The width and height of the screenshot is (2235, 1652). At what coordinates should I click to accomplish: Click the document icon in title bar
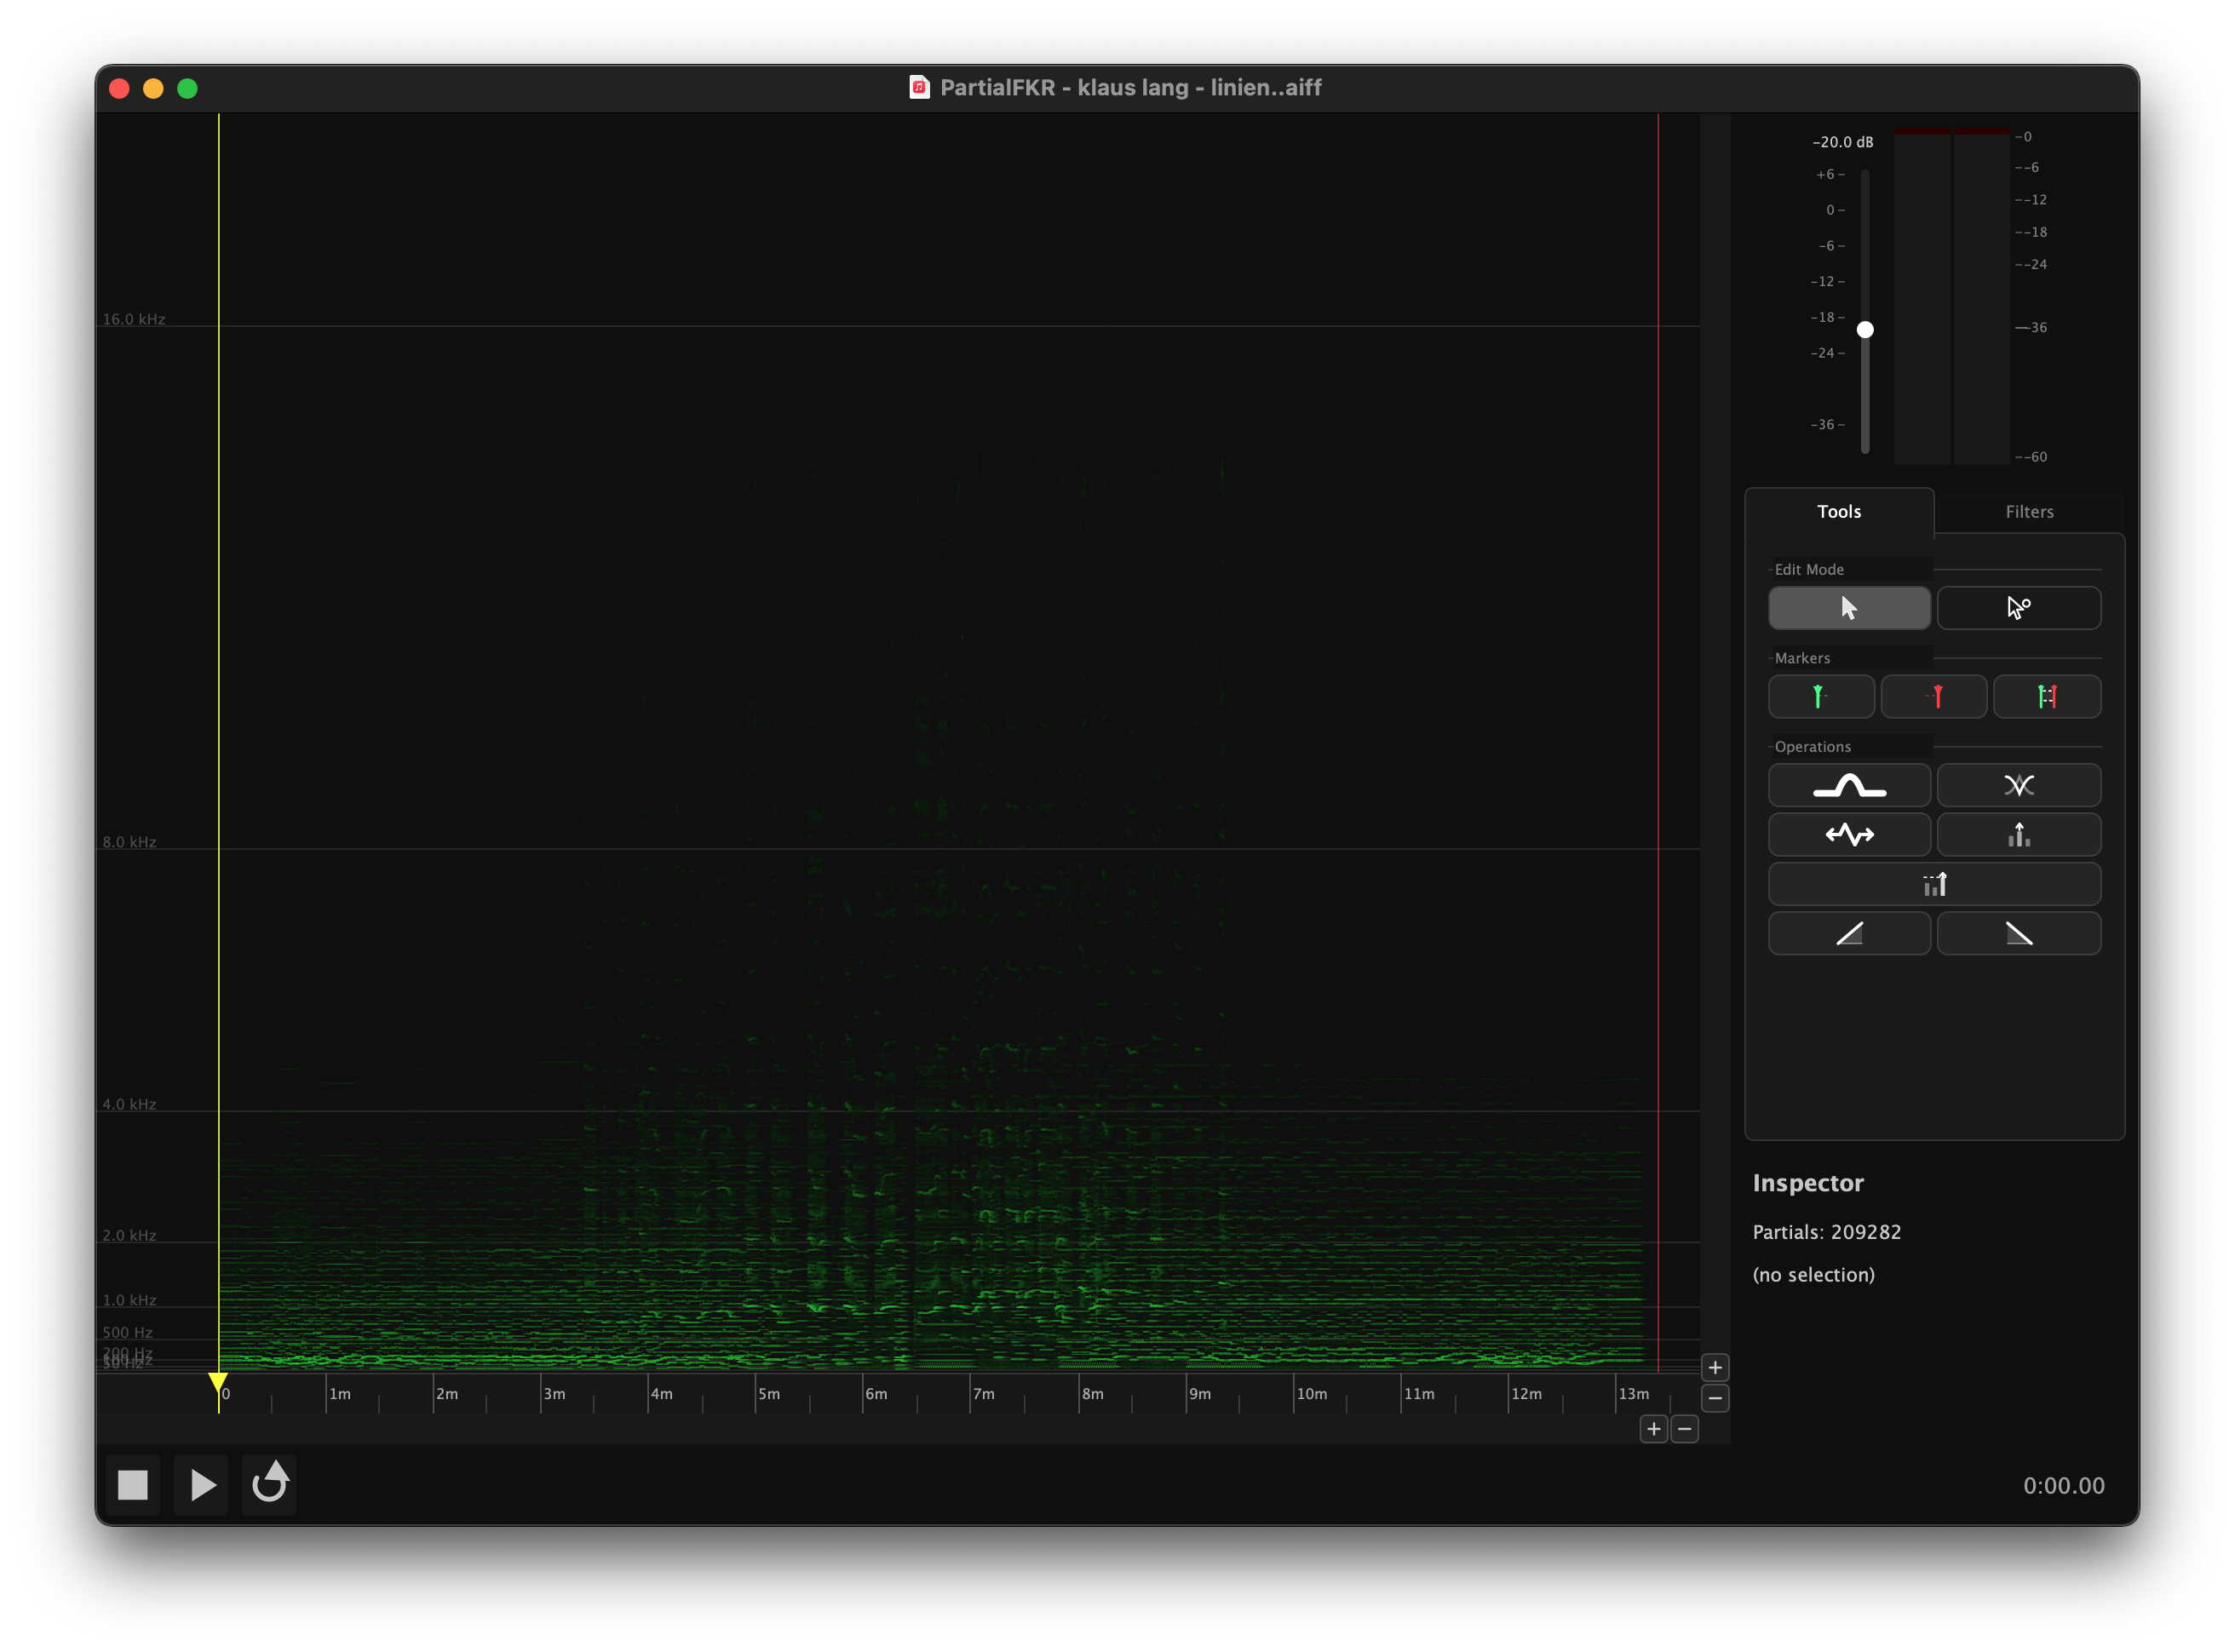click(x=918, y=87)
